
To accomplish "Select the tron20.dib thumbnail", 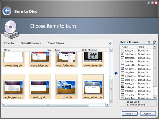I will [x=66, y=87].
